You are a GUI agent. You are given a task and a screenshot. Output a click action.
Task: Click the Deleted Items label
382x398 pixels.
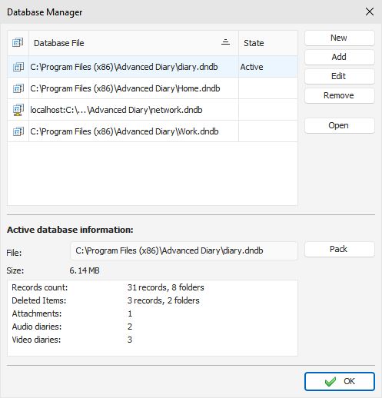pos(39,300)
